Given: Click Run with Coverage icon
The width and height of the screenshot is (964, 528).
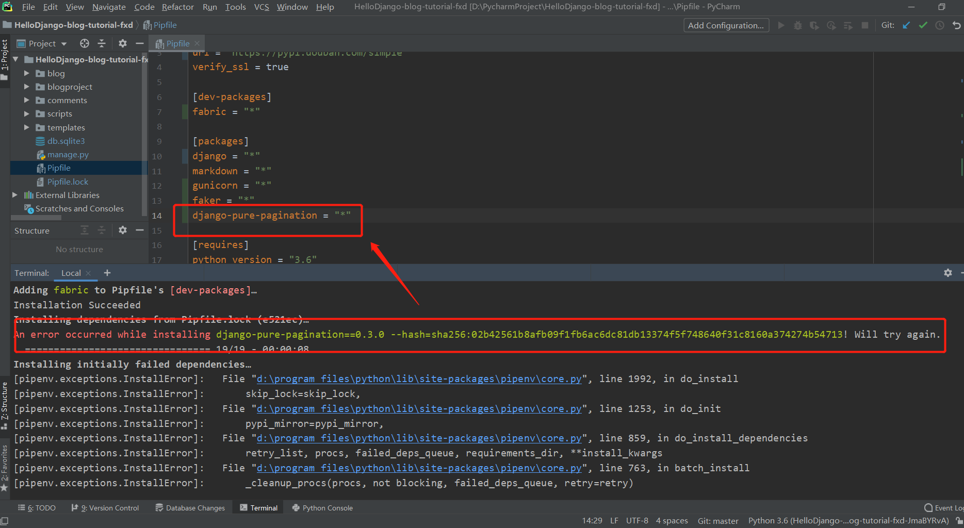Looking at the screenshot, I should [814, 25].
